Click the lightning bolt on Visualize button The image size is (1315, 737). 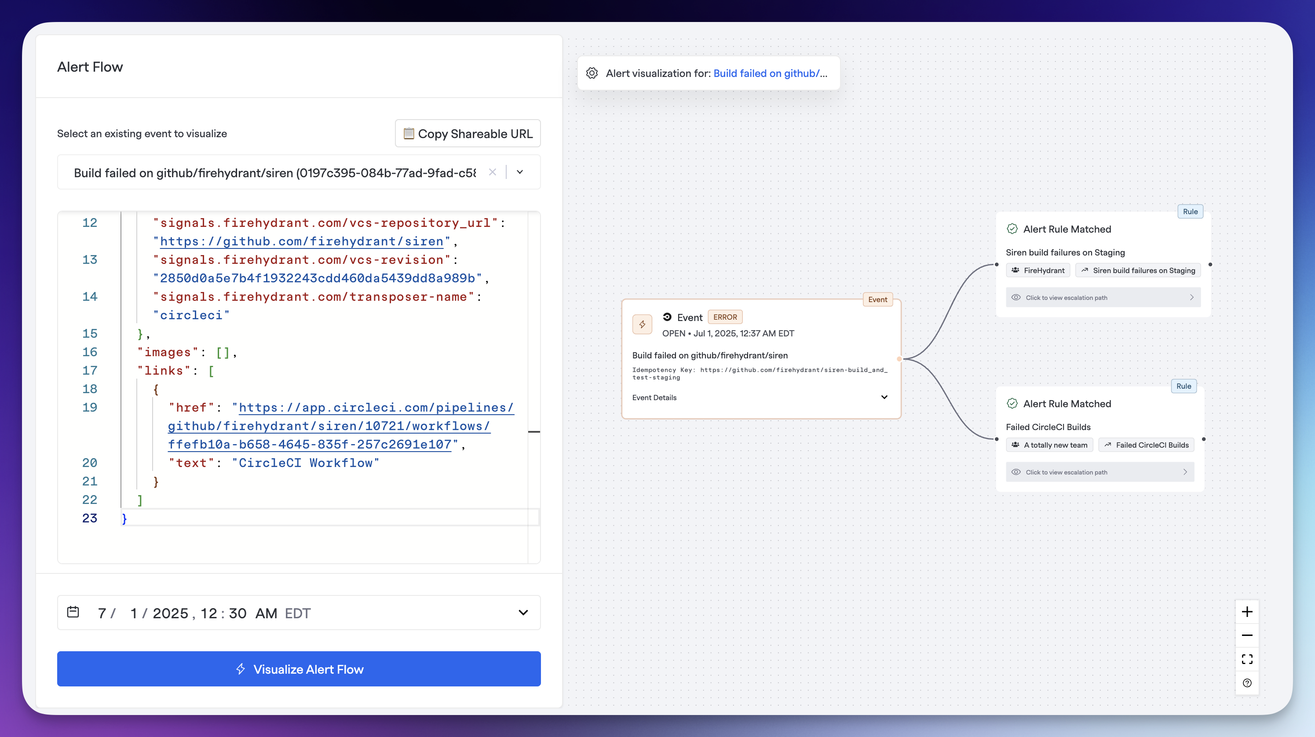241,668
